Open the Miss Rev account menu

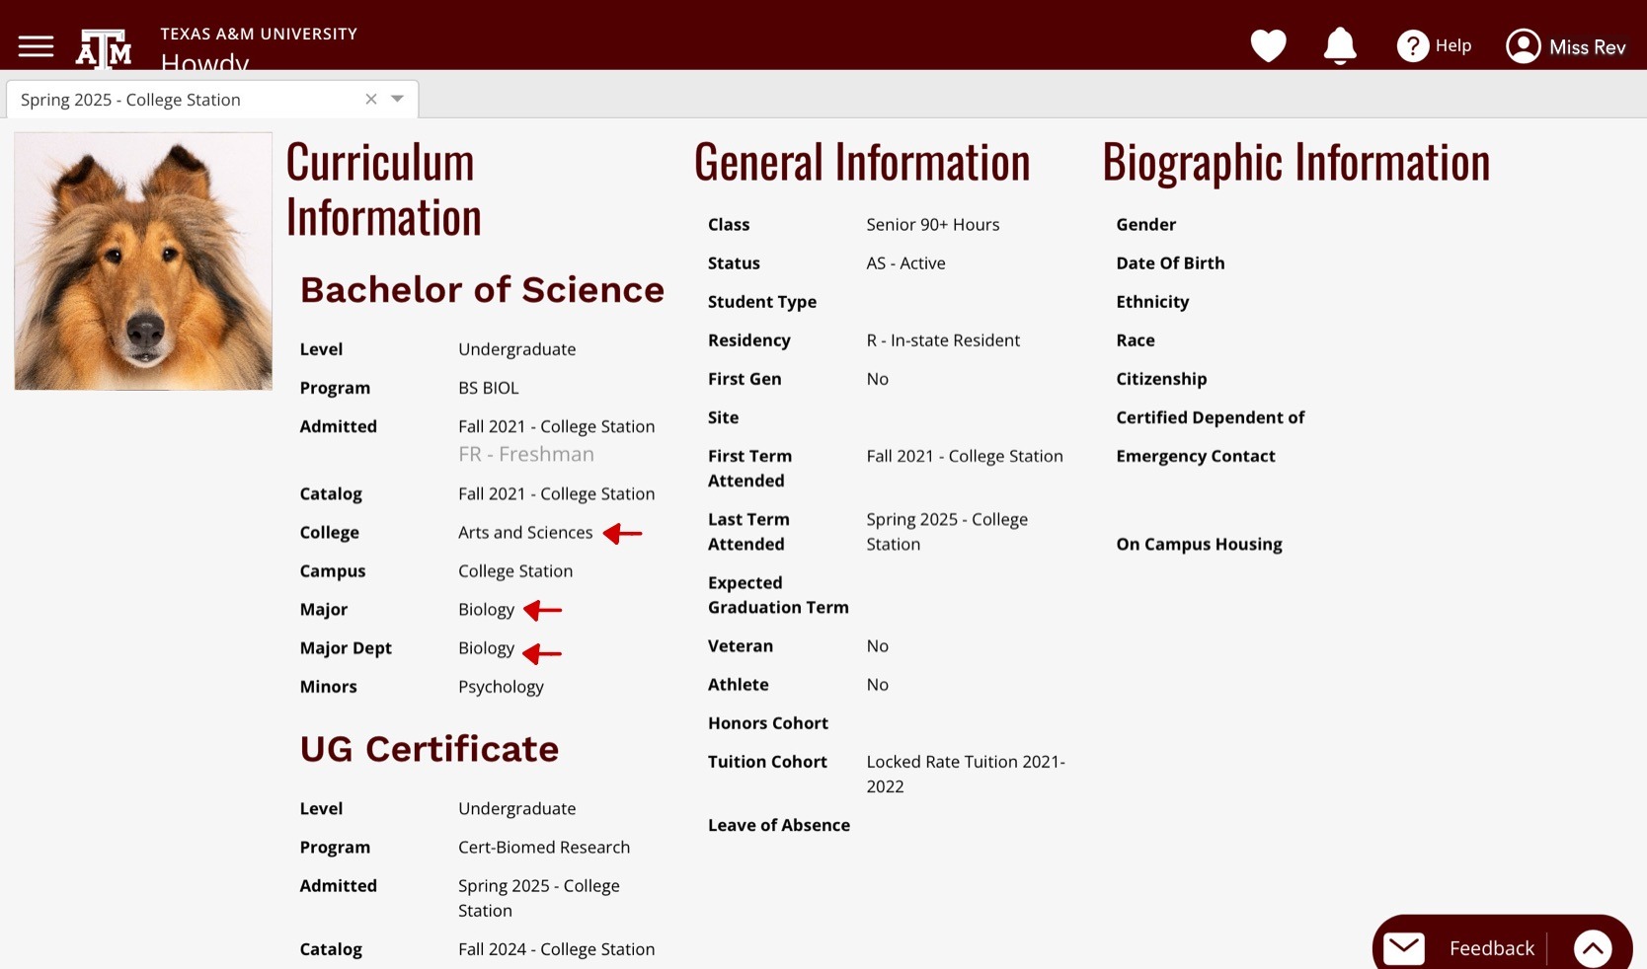1587,47
